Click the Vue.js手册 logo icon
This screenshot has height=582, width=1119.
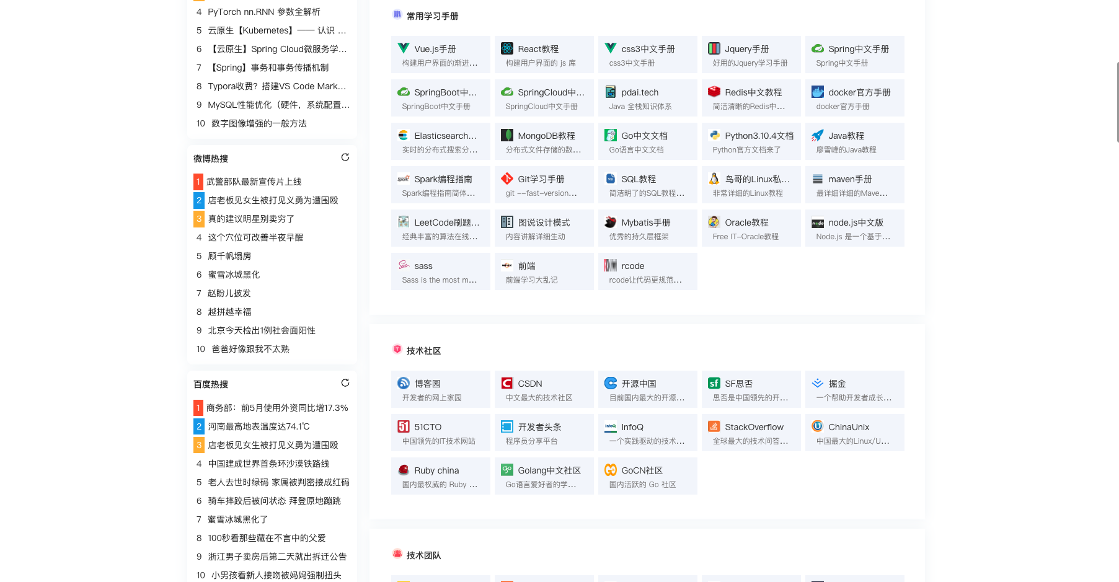(x=403, y=48)
